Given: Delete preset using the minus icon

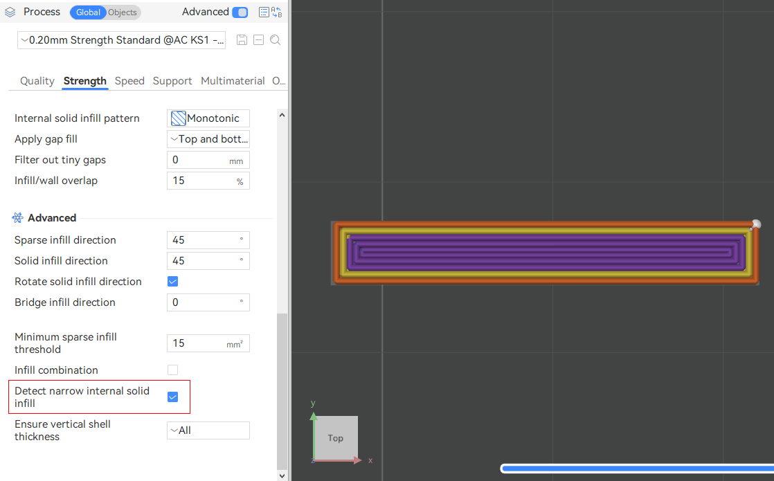Looking at the screenshot, I should tap(259, 40).
